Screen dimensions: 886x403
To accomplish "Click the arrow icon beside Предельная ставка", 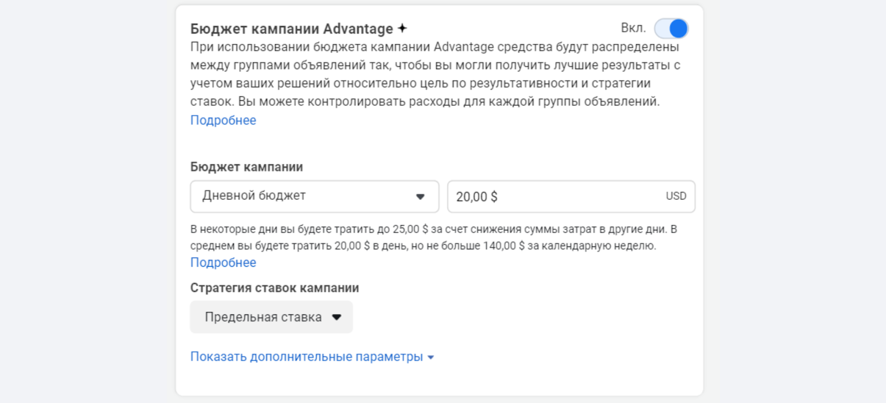I will (x=337, y=317).
